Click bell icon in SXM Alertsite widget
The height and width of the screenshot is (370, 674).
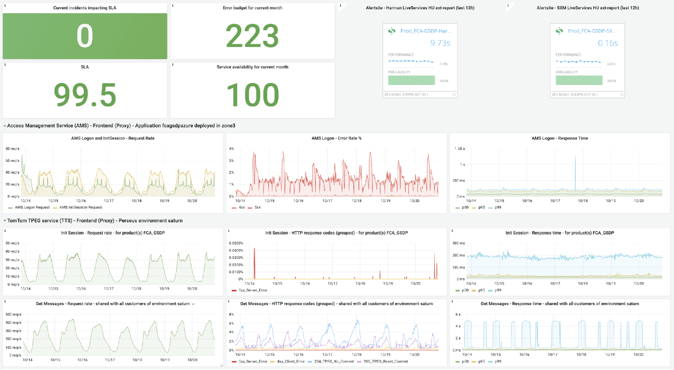click(x=622, y=95)
